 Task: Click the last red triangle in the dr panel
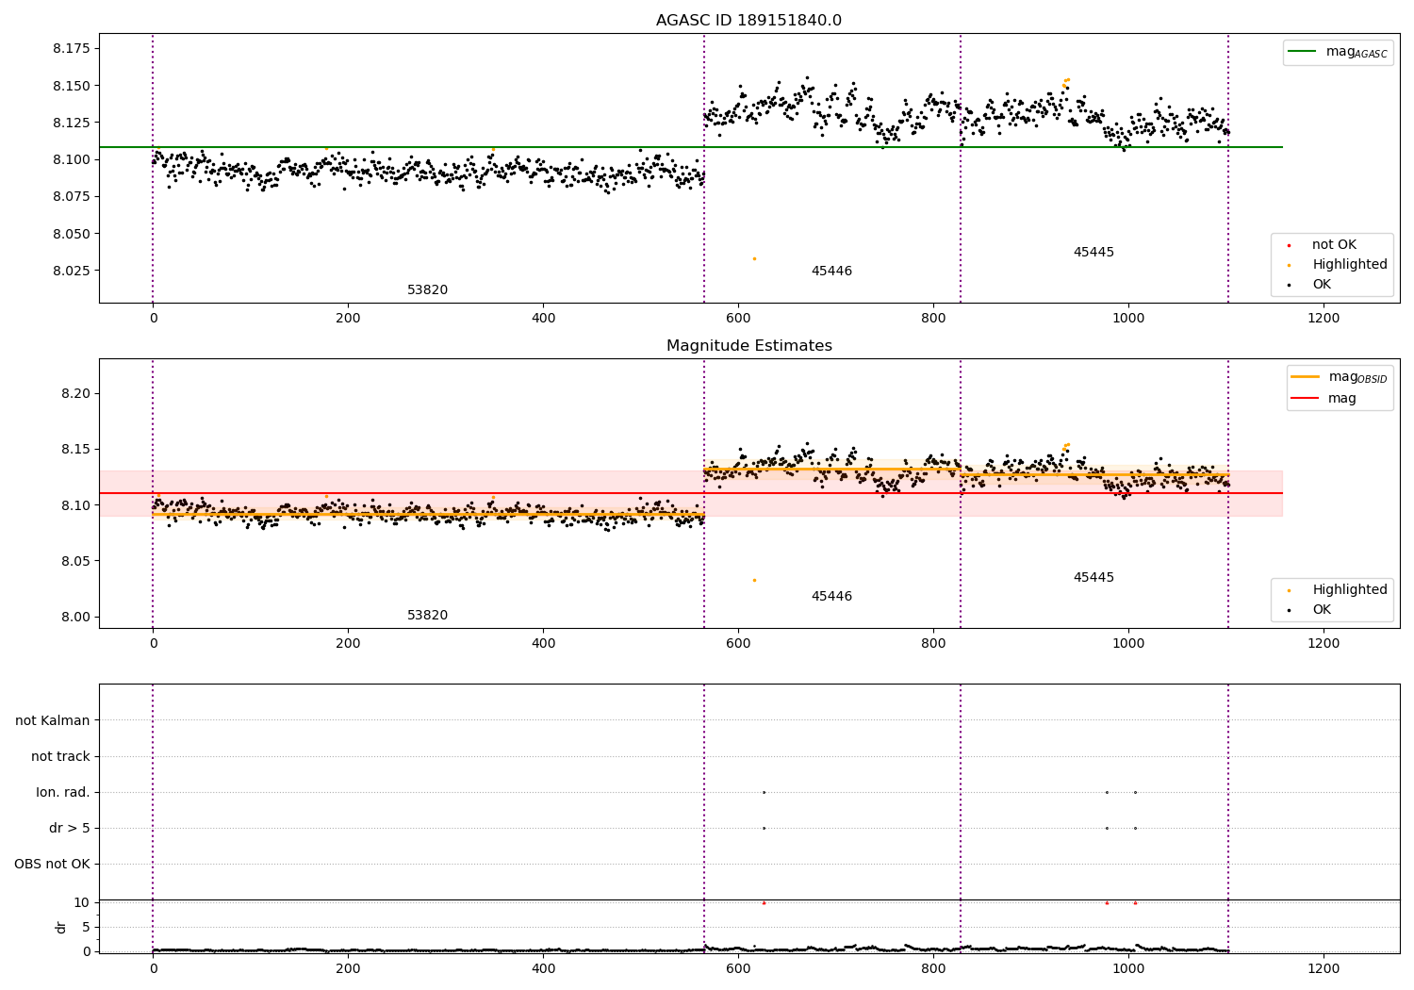pyautogui.click(x=1135, y=902)
